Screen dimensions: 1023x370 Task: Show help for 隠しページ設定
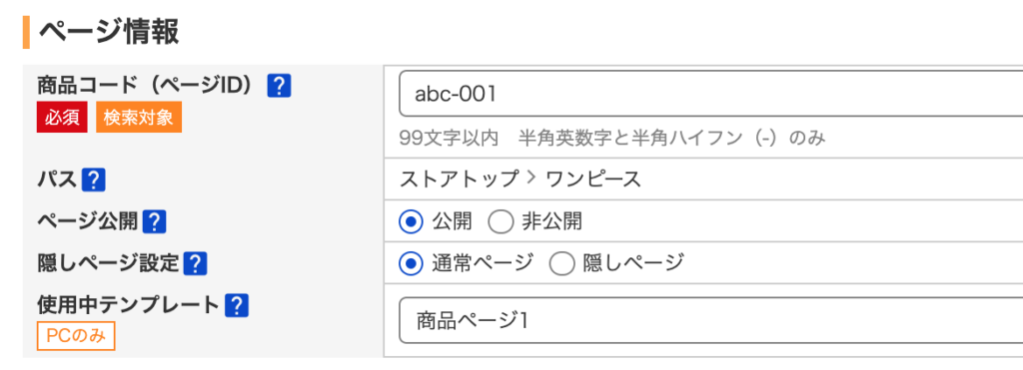(x=195, y=264)
